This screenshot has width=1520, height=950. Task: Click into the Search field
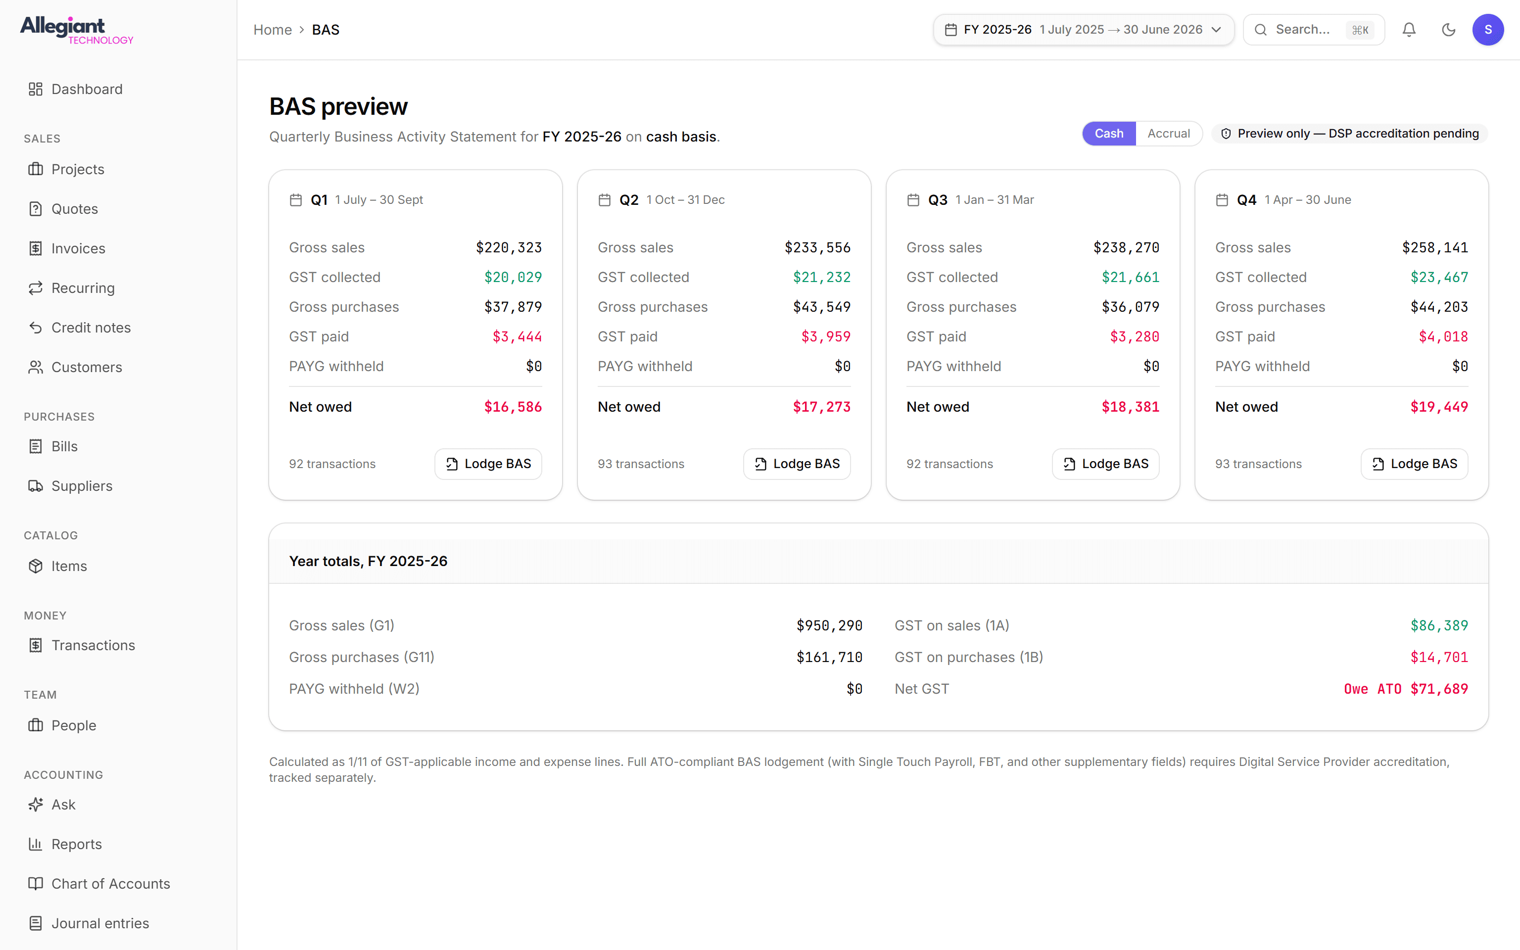(x=1314, y=30)
